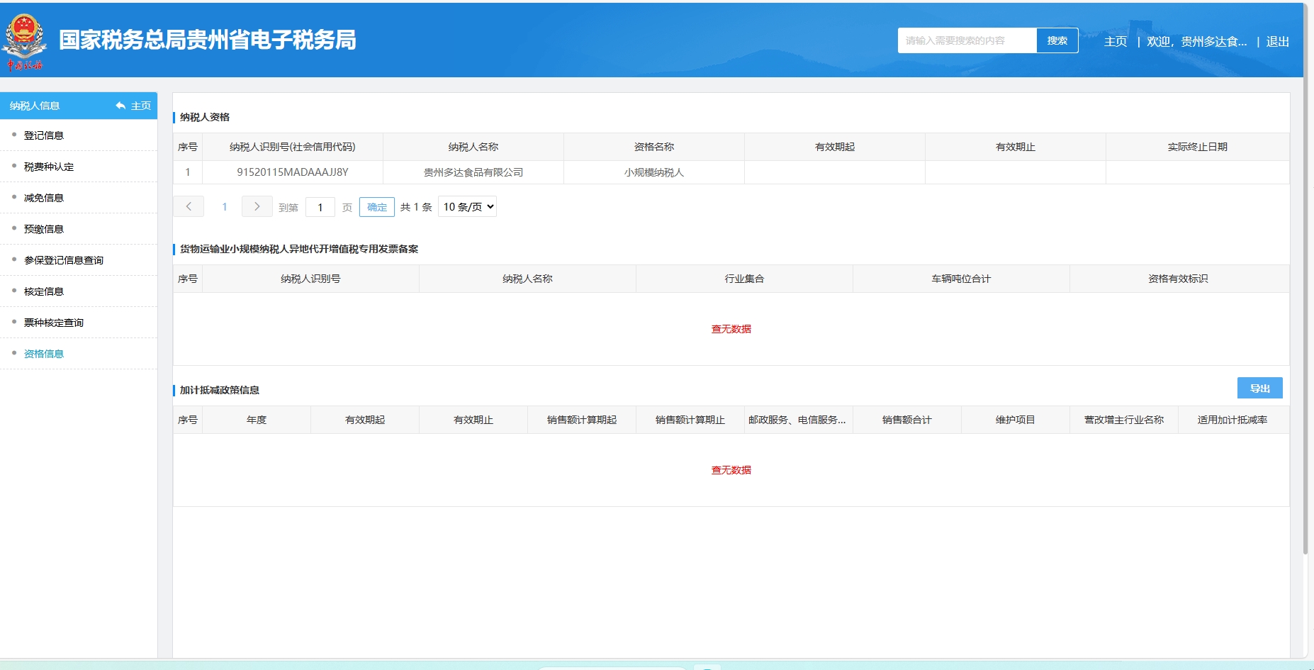Select 票种核定查询 in sidebar
The height and width of the screenshot is (670, 1314).
54,323
